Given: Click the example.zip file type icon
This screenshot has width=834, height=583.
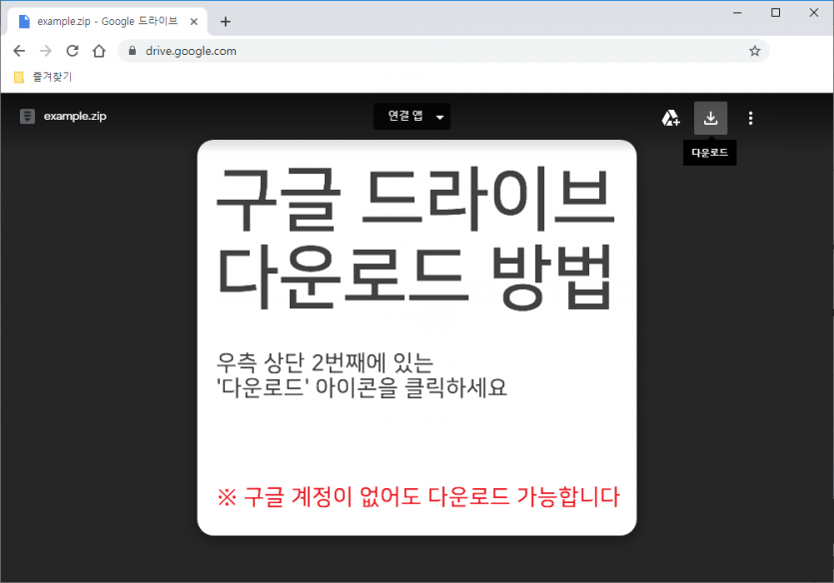Looking at the screenshot, I should click(27, 116).
